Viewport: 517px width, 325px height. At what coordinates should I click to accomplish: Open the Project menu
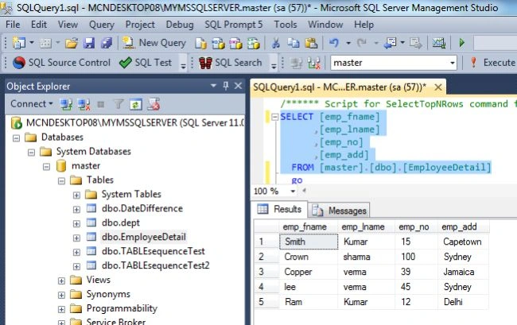tap(140, 25)
